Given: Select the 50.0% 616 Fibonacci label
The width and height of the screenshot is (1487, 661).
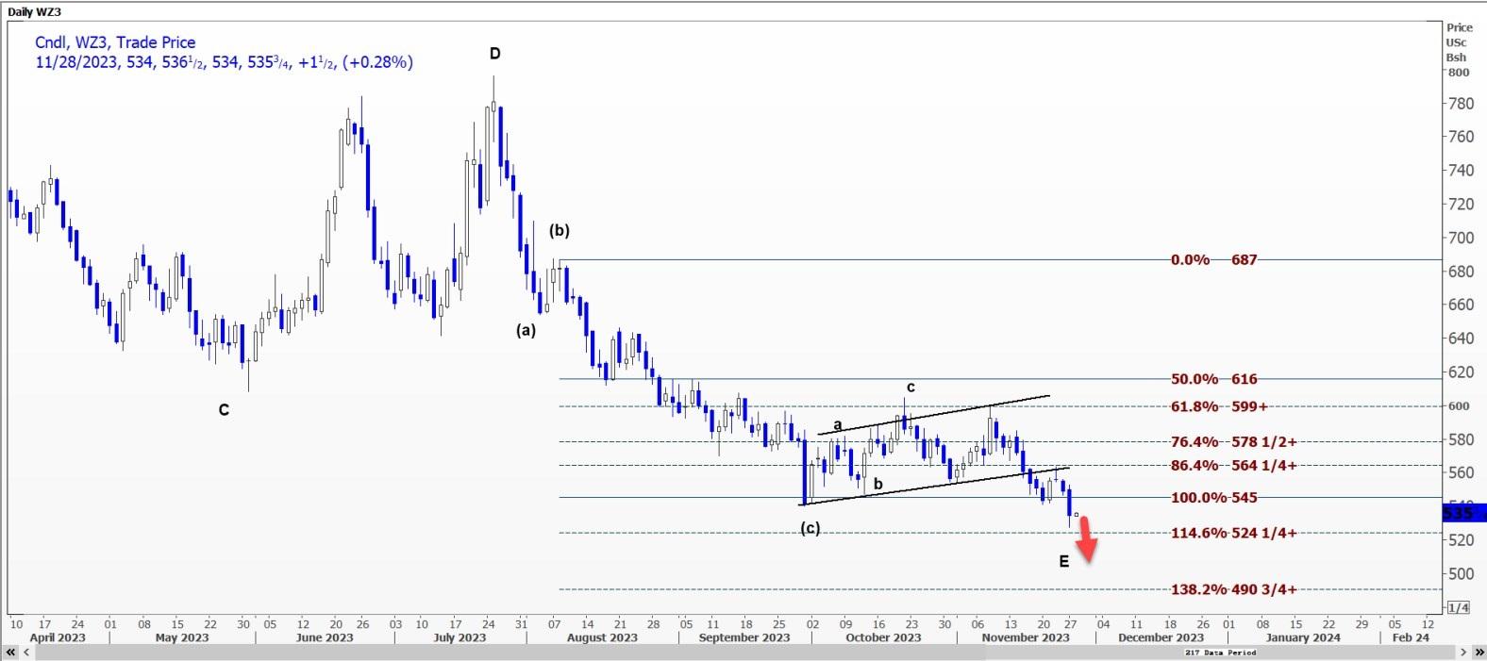Looking at the screenshot, I should tap(1213, 379).
